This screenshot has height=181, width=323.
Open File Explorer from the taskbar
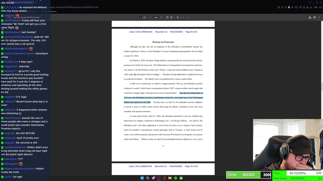(170, 178)
